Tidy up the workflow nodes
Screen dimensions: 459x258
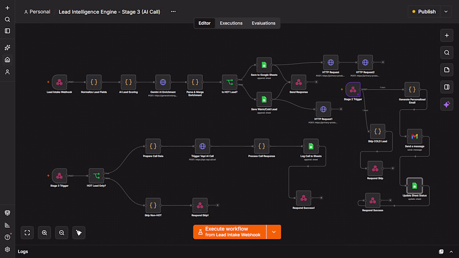[x=79, y=233]
